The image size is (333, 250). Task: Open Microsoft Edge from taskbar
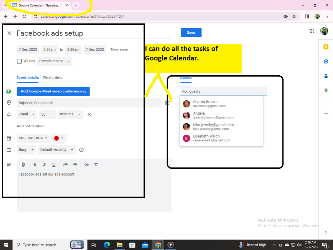(x=107, y=245)
